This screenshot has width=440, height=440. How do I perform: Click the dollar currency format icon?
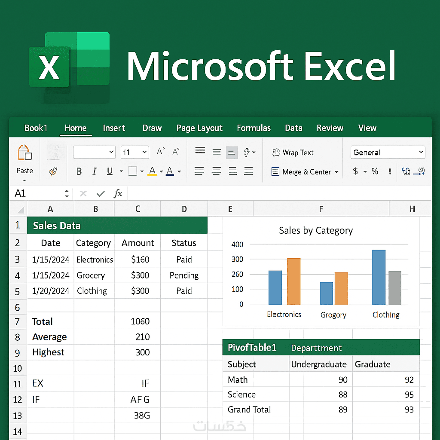[x=355, y=171]
